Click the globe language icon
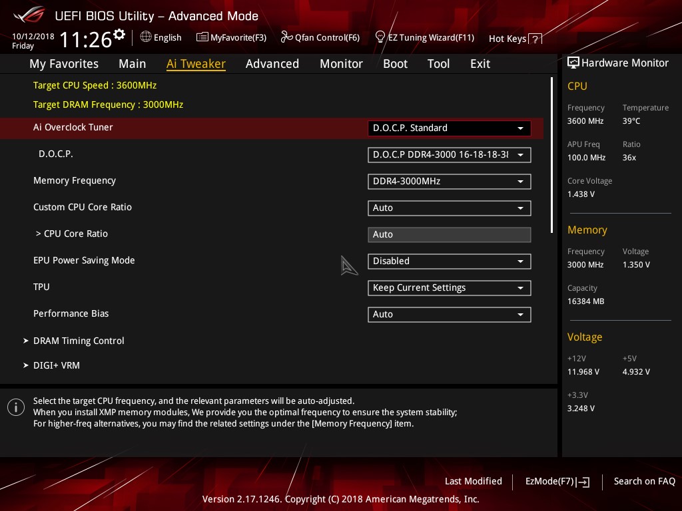 [x=146, y=37]
